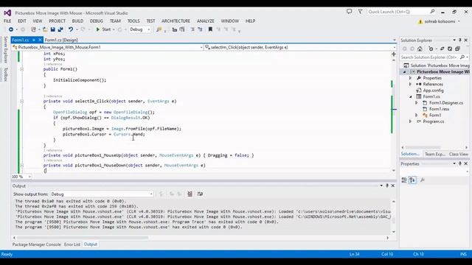The width and height of the screenshot is (472, 265).
Task: Click in the Quick Launch search box
Action: [401, 12]
